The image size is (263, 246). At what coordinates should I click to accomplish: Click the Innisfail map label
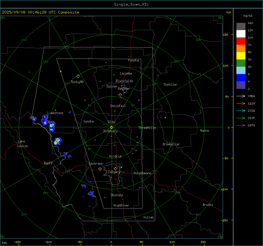point(118,106)
